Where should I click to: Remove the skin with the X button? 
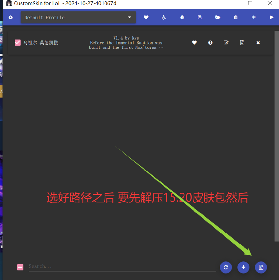tap(258, 42)
